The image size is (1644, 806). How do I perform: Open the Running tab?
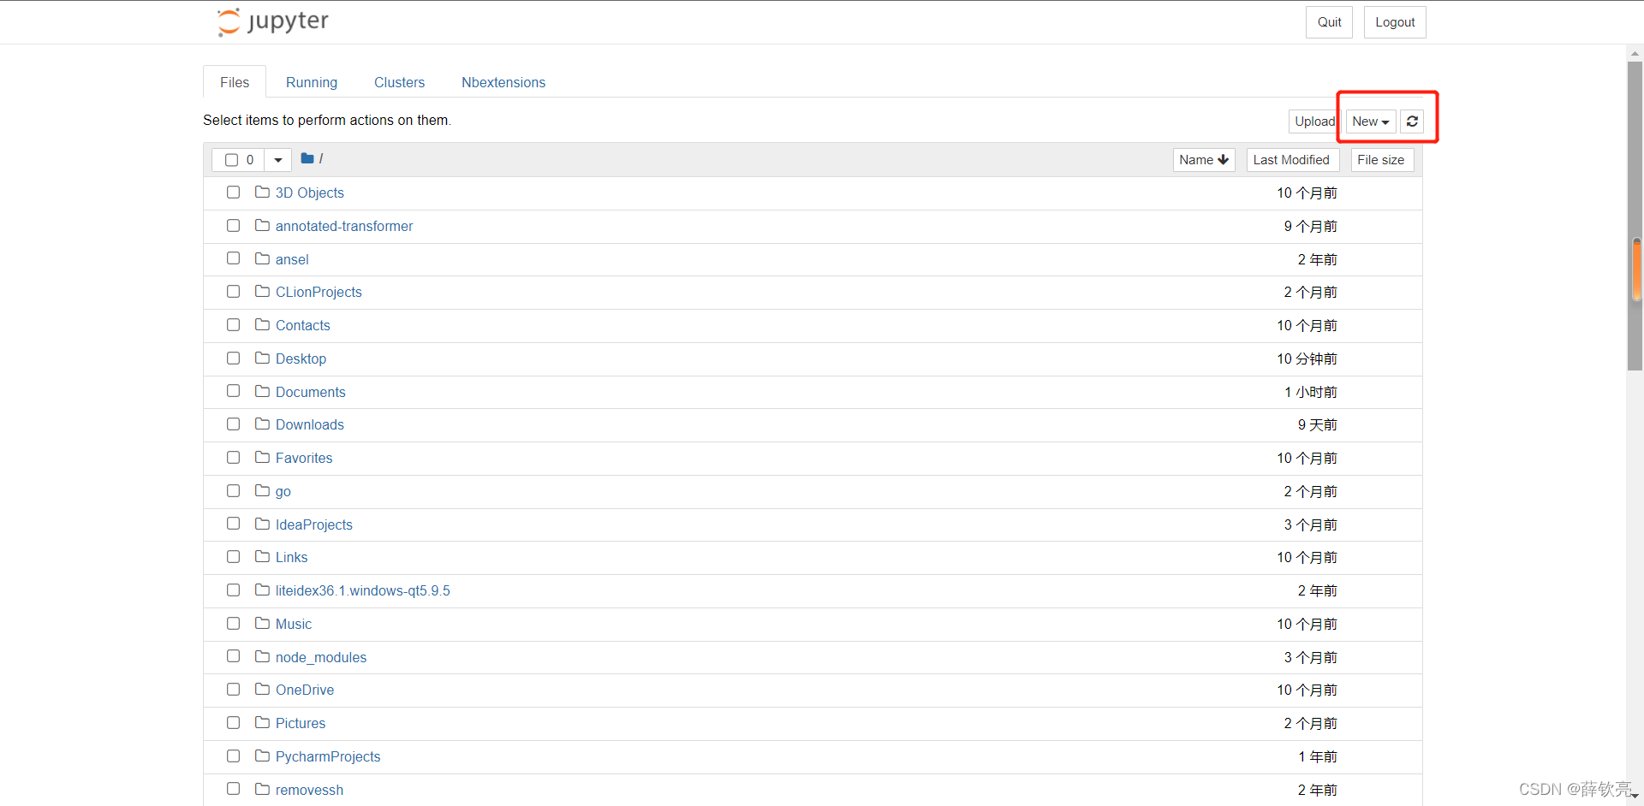pyautogui.click(x=312, y=82)
